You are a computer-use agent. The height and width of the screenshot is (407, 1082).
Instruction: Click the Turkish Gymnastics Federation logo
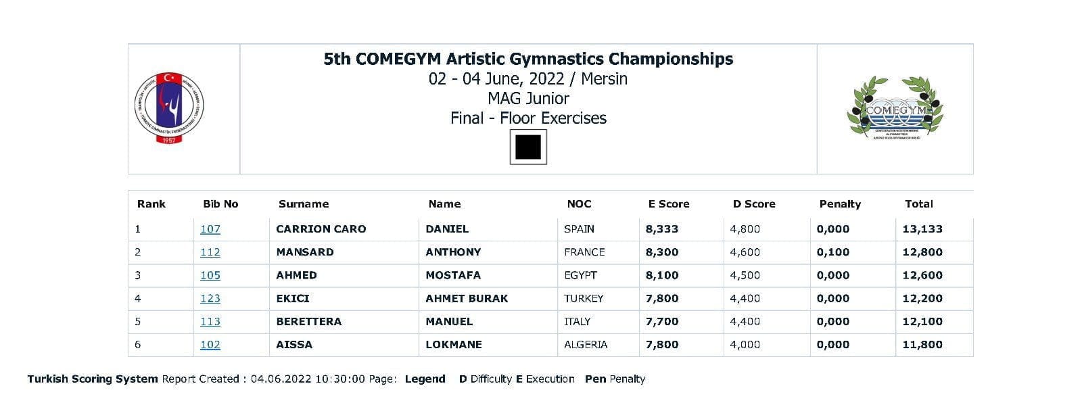(x=170, y=108)
